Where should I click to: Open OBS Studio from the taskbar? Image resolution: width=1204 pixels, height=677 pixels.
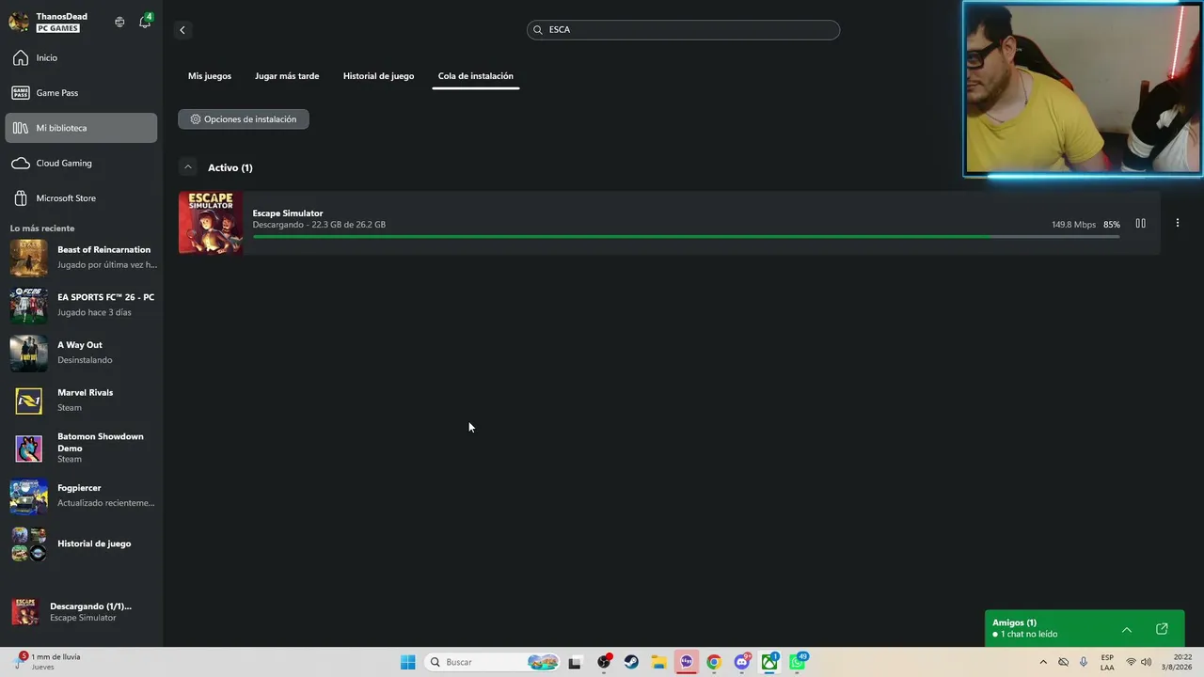point(604,662)
